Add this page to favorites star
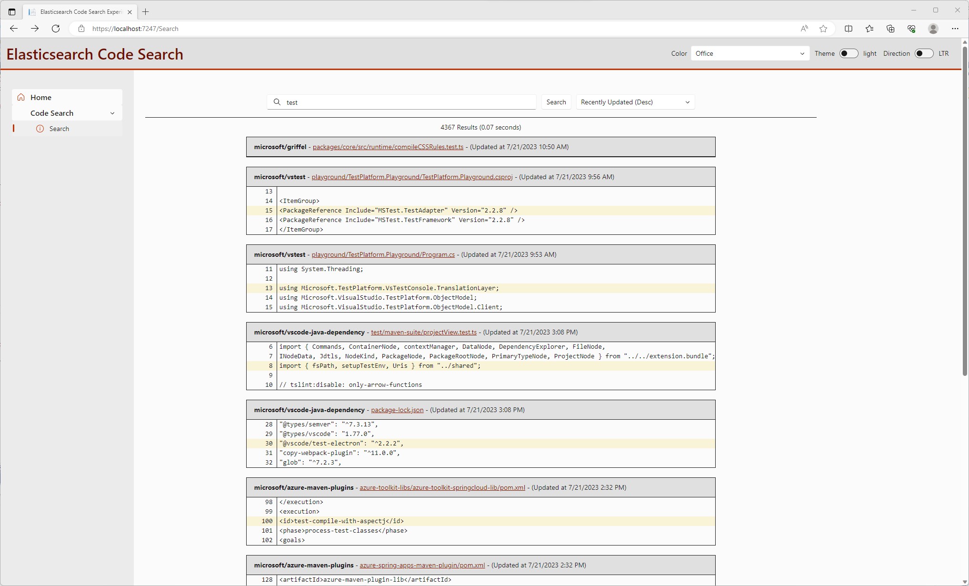The image size is (969, 586). tap(823, 29)
